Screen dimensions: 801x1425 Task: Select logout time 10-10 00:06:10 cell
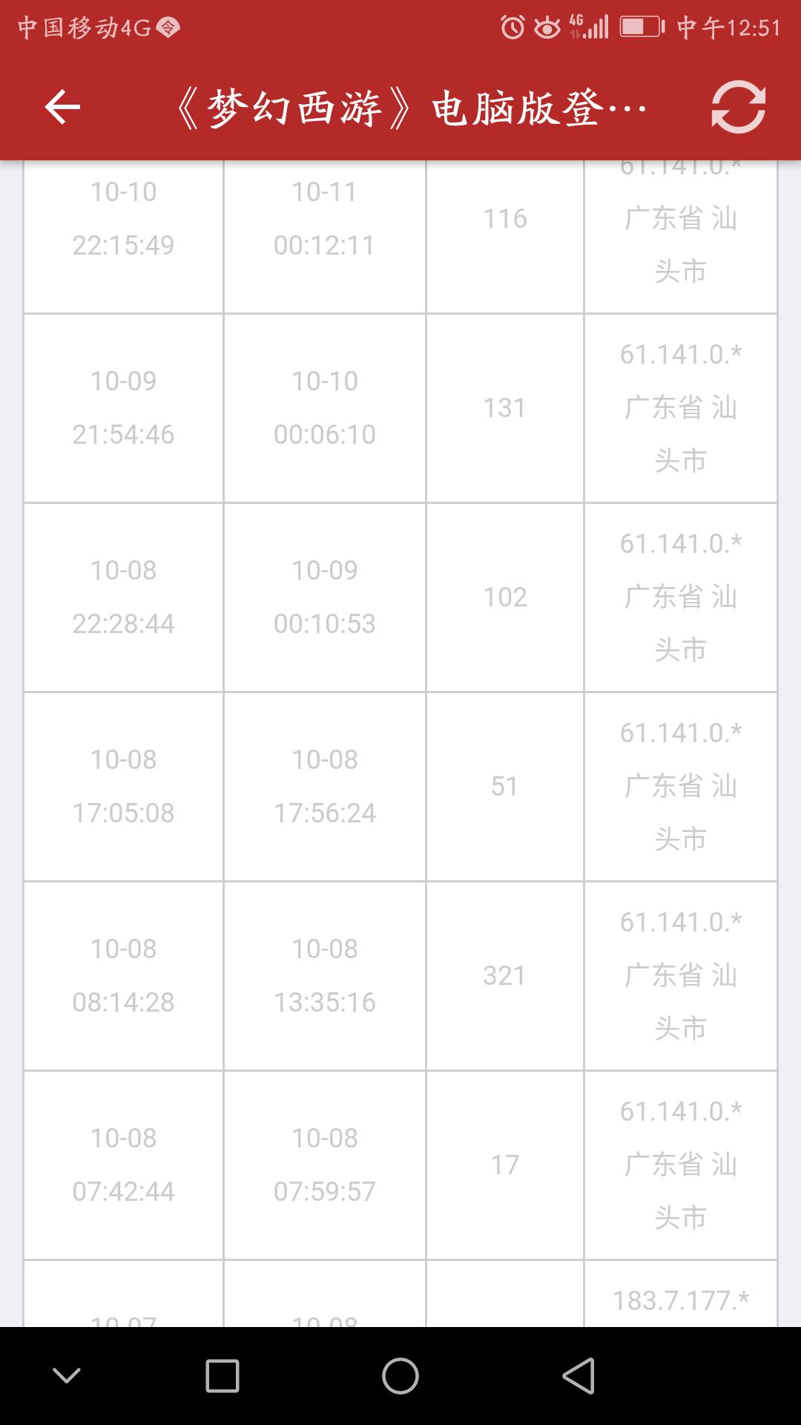tap(325, 408)
